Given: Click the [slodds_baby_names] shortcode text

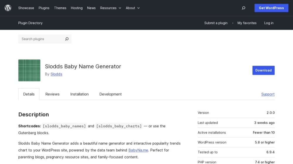Looking at the screenshot, I should [x=64, y=126].
